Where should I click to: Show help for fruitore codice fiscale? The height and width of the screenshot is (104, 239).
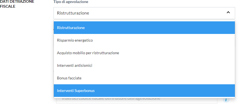[226, 100]
